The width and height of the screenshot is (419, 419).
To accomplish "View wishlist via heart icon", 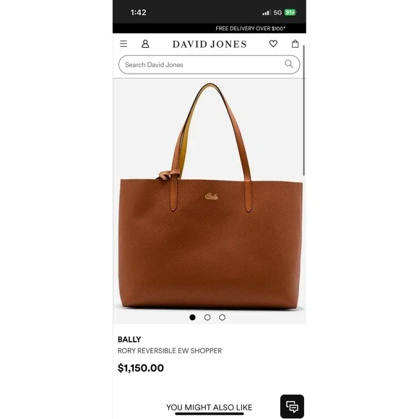I will click(273, 43).
